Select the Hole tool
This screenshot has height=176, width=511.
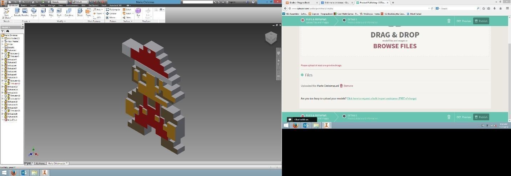[43, 13]
